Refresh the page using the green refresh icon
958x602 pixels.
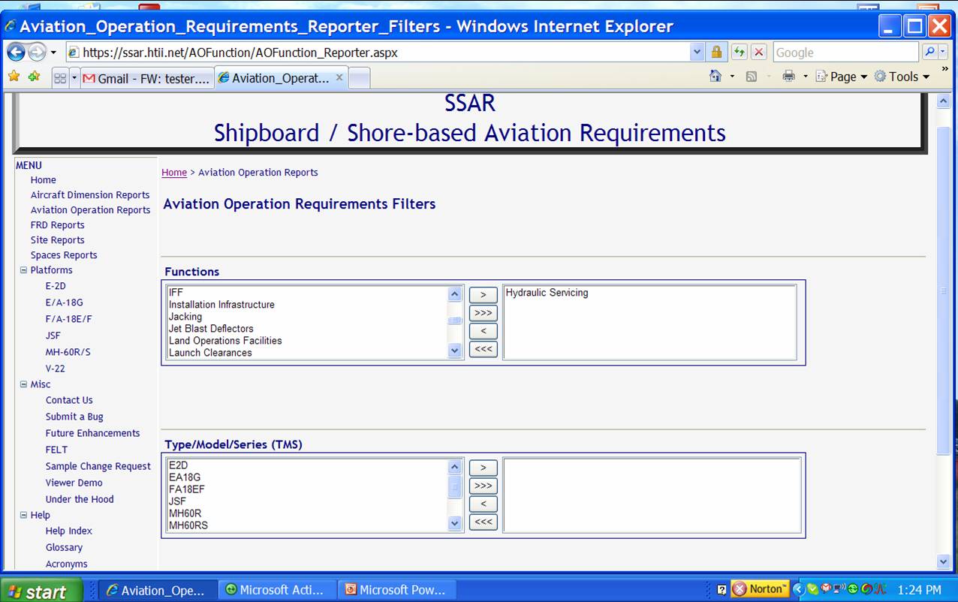738,52
